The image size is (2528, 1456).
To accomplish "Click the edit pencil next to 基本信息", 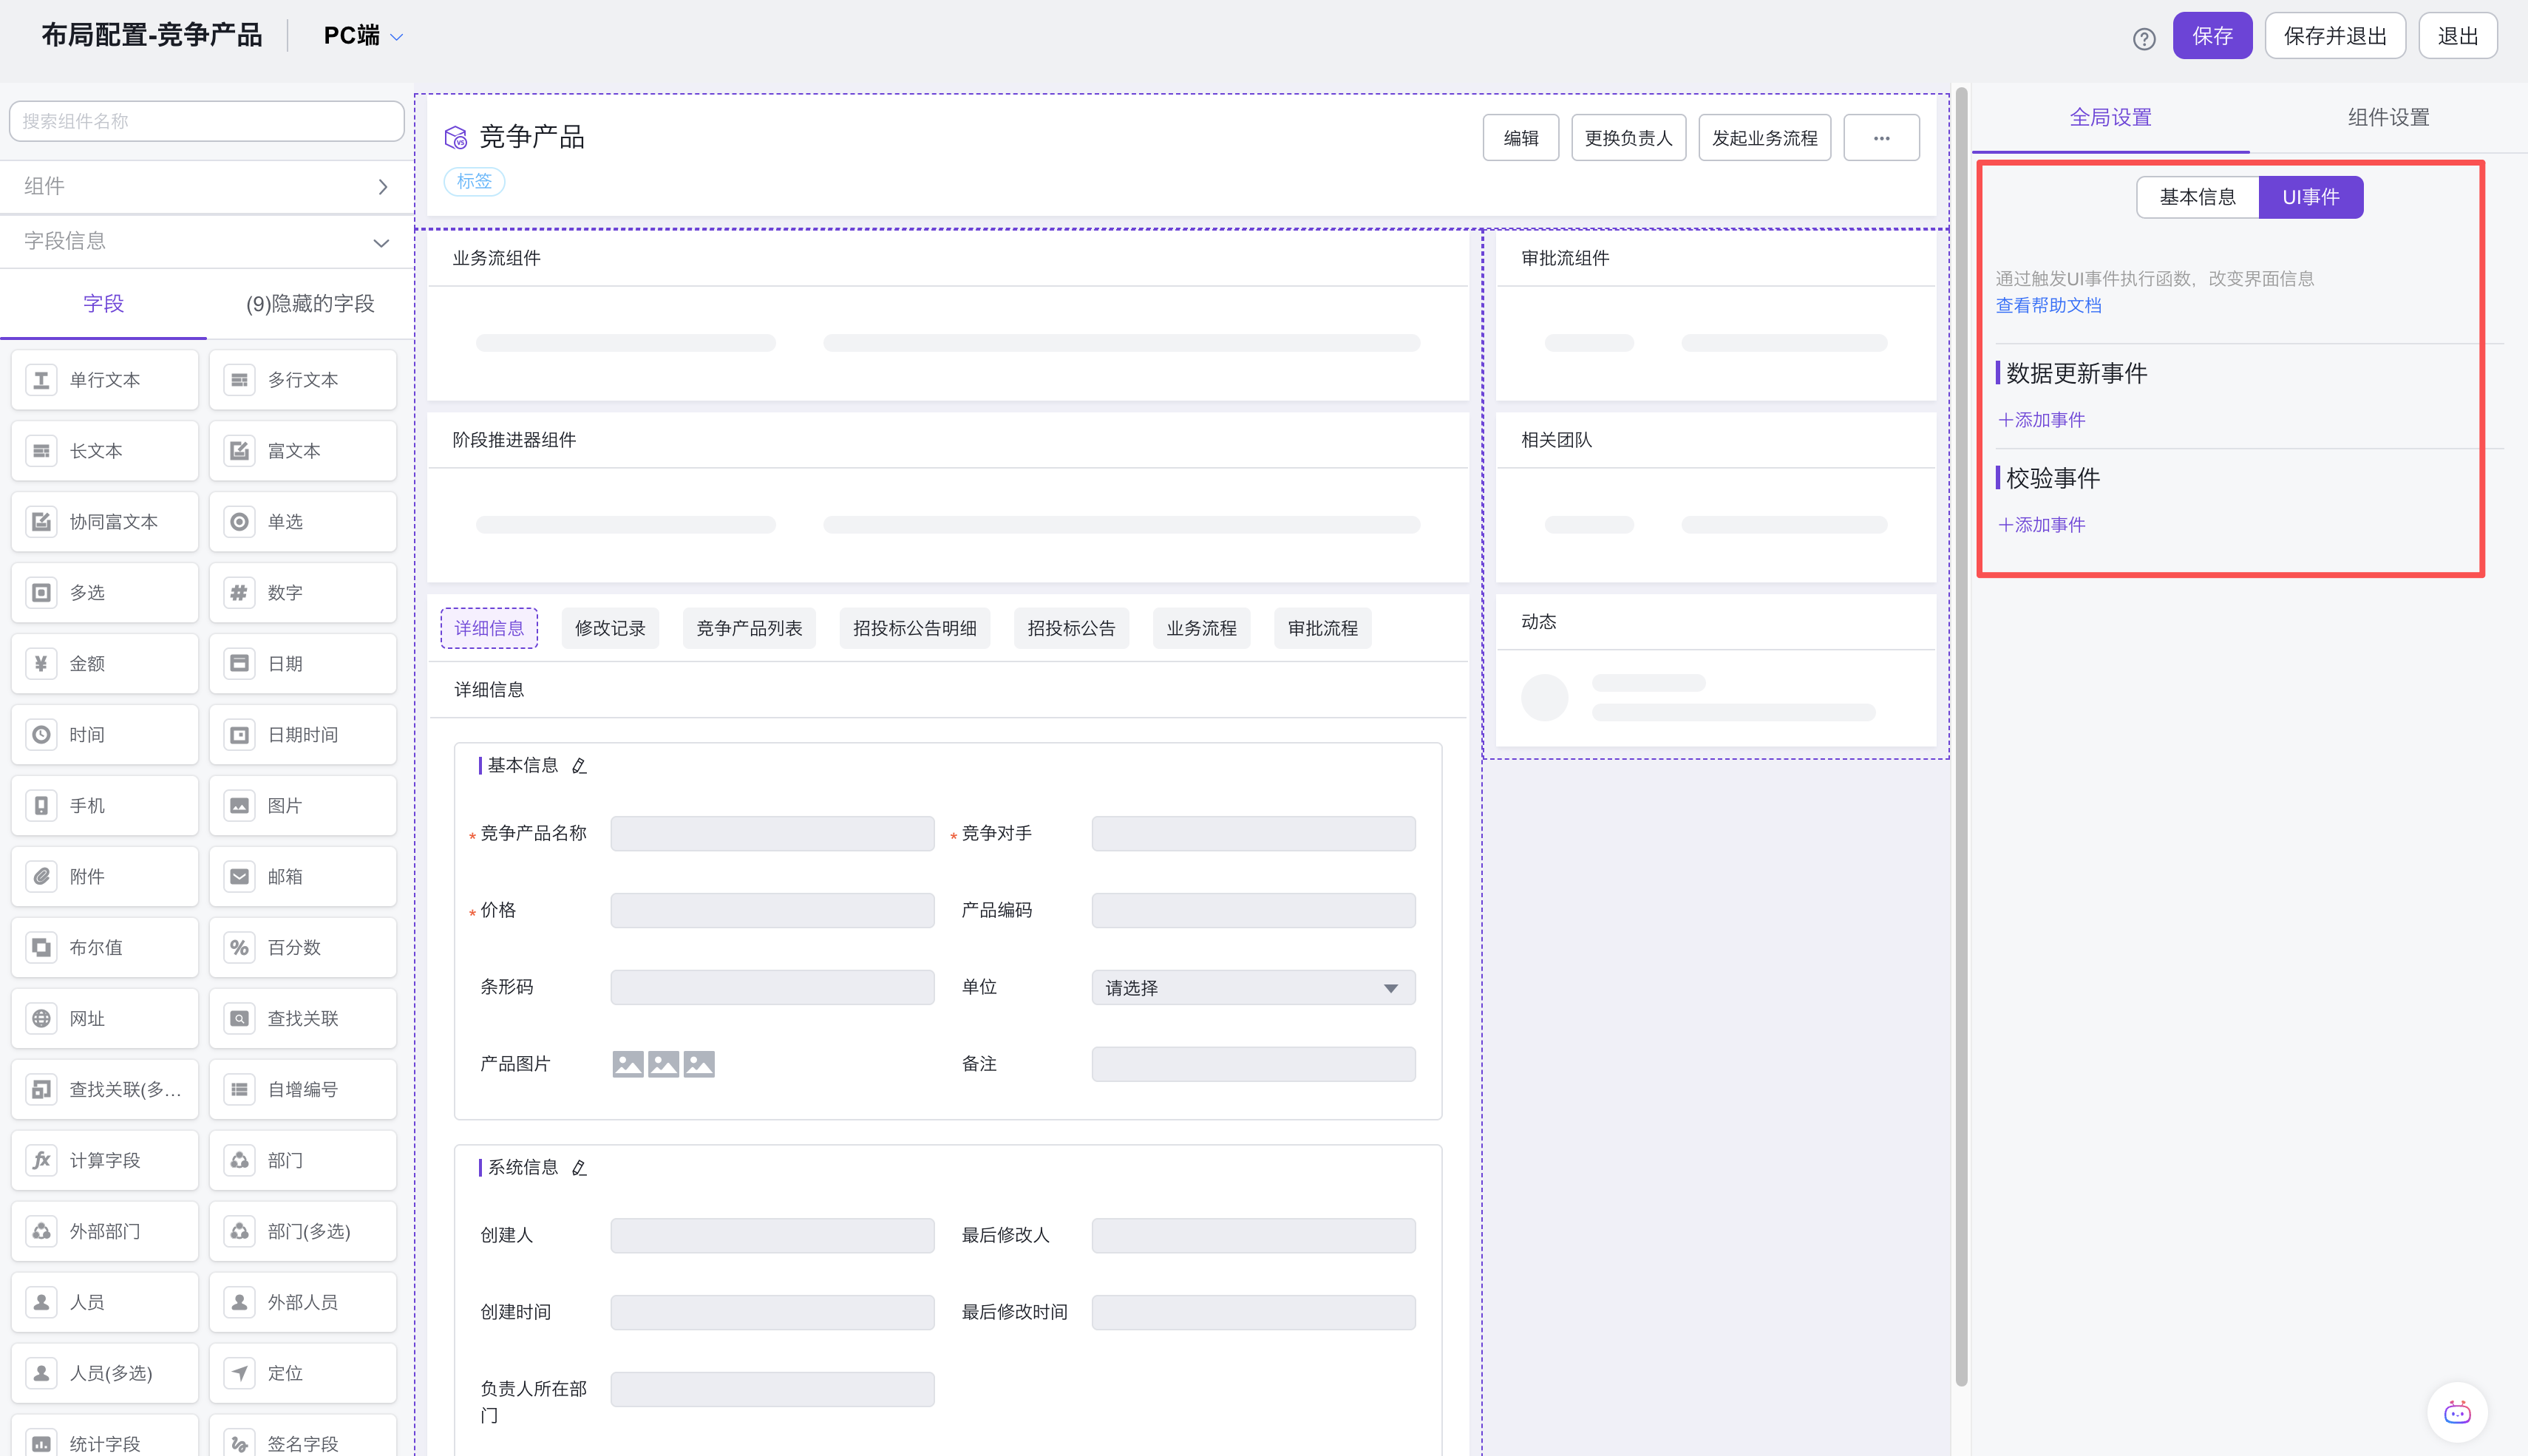I will click(x=579, y=766).
